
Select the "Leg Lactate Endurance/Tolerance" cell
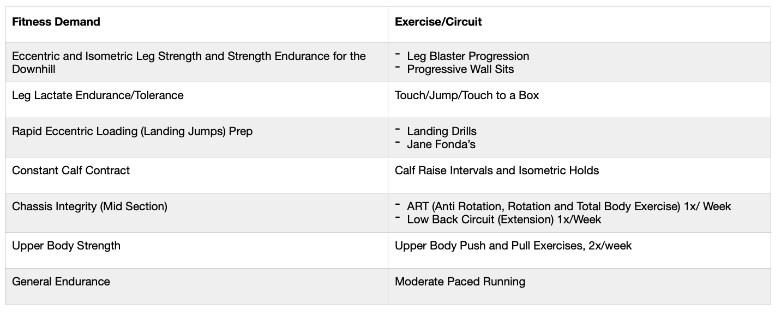coord(98,96)
